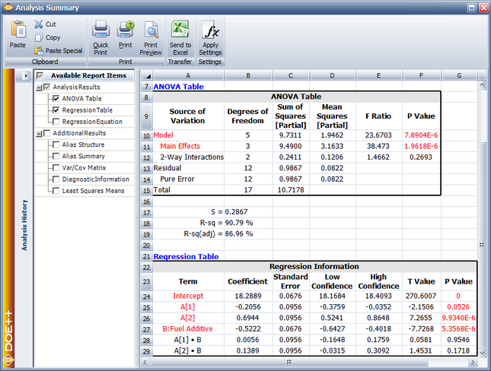
Task: Select the Model P Value cell
Action: tap(421, 135)
